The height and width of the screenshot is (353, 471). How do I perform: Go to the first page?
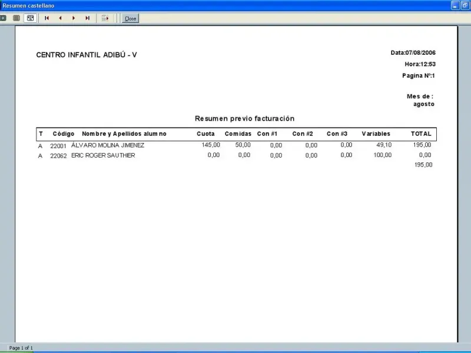(47, 18)
